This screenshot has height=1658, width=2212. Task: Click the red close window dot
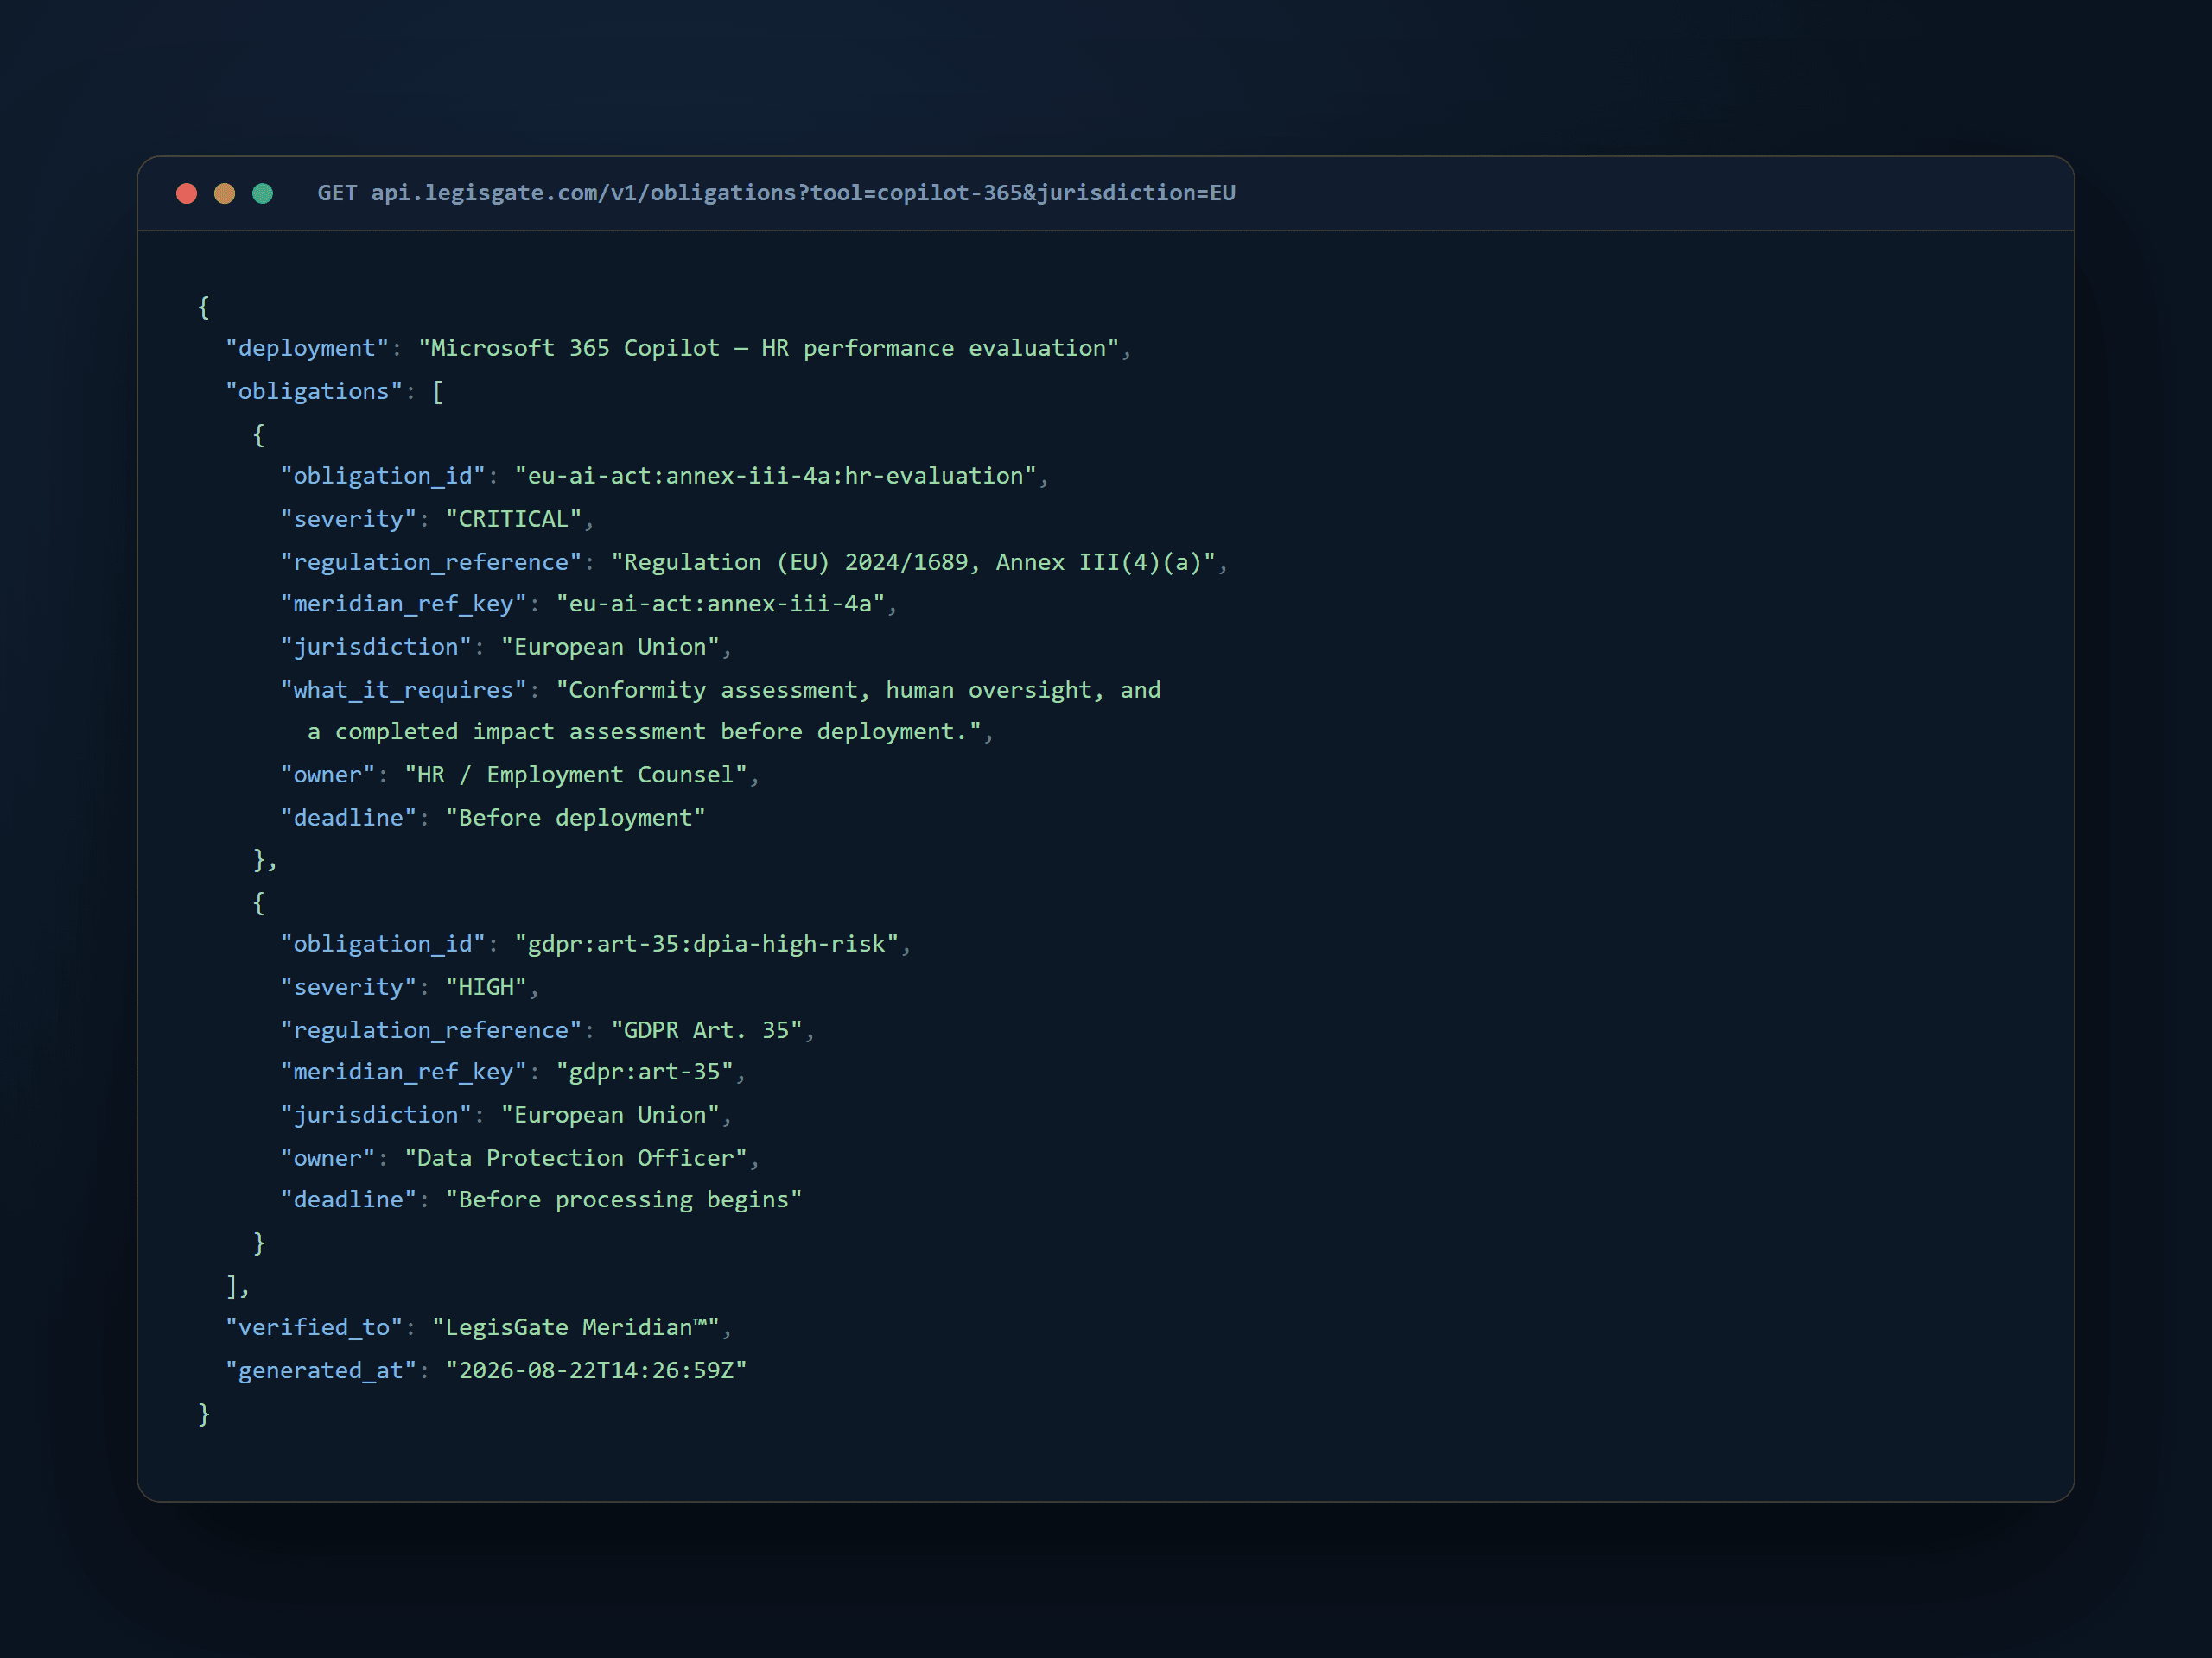coord(186,193)
